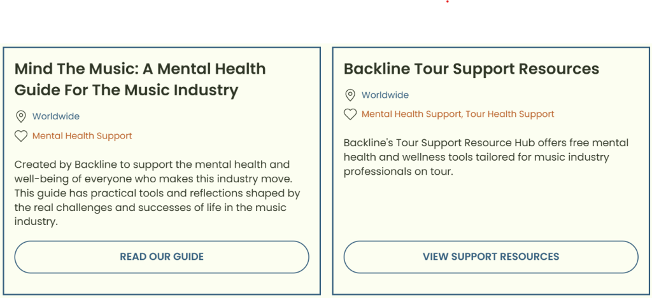Click 'professionals on tour.' line in right card
This screenshot has width=652, height=298.
click(398, 172)
